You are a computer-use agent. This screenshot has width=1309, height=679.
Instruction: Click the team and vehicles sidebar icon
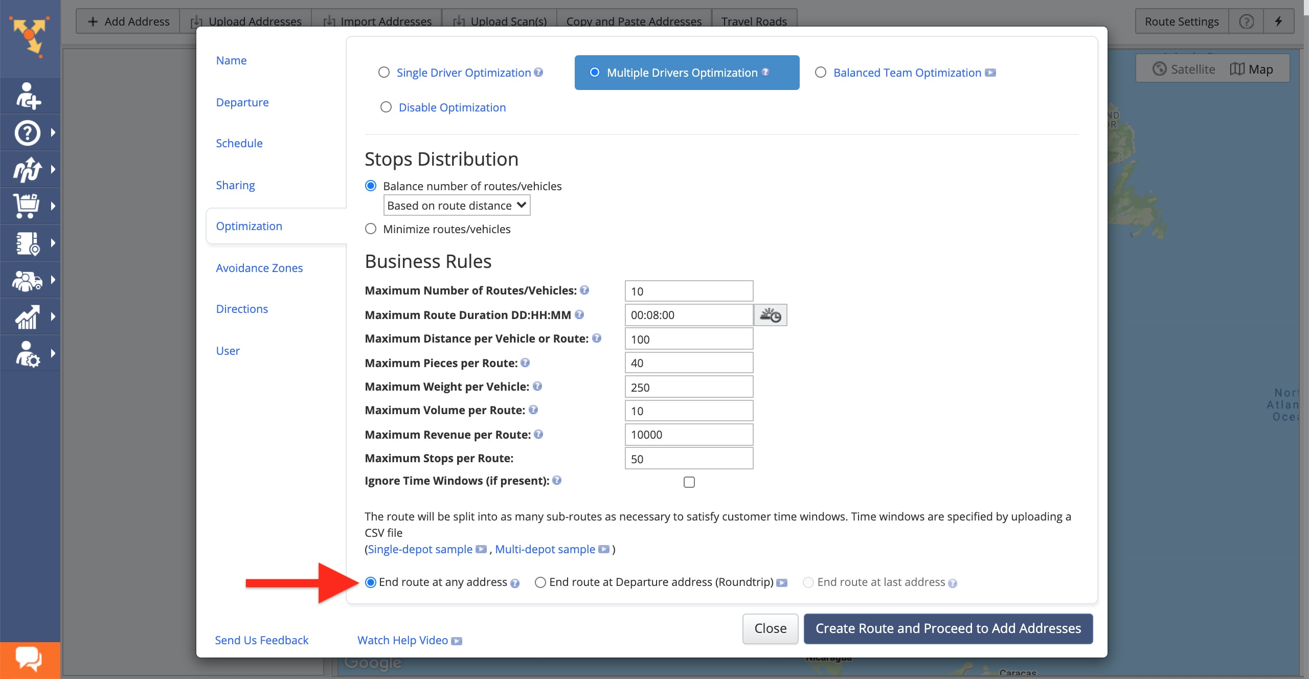[27, 280]
